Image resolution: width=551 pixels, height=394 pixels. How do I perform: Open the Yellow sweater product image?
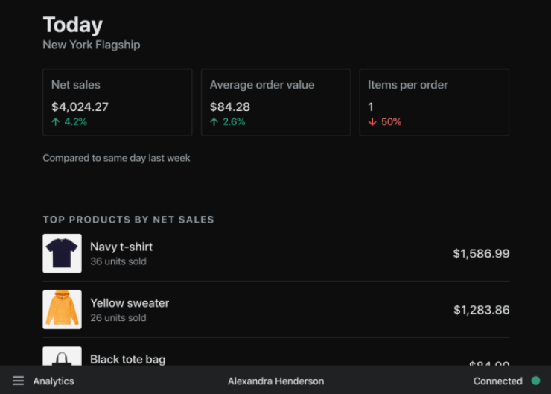coord(62,309)
